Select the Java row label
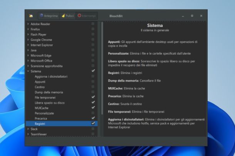The width and height of the screenshot is (235, 156). pyautogui.click(x=34, y=50)
